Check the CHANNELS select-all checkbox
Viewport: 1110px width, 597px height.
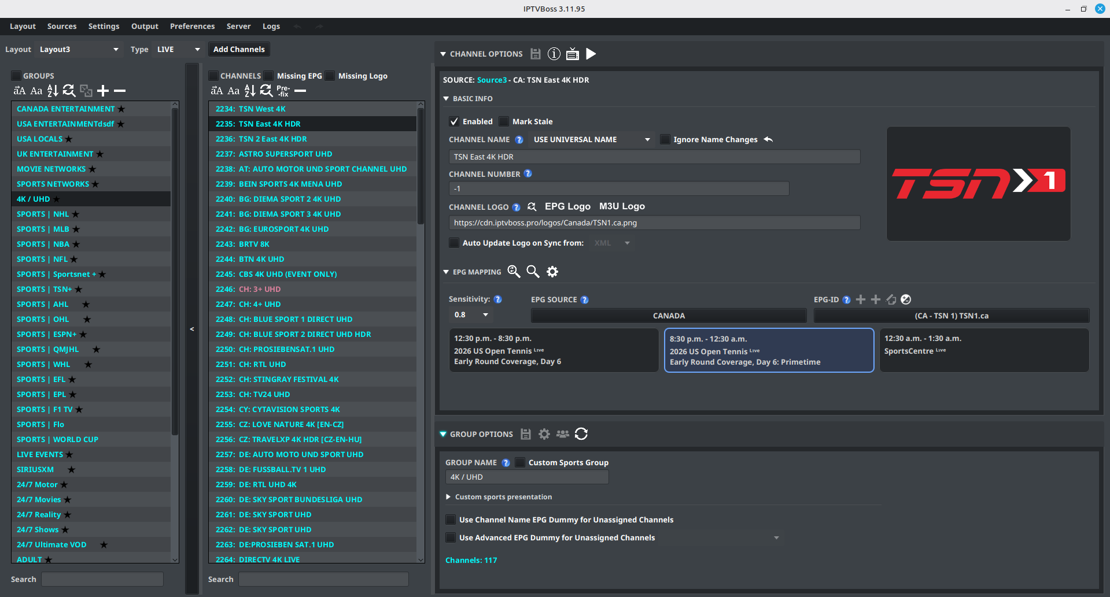tap(213, 76)
